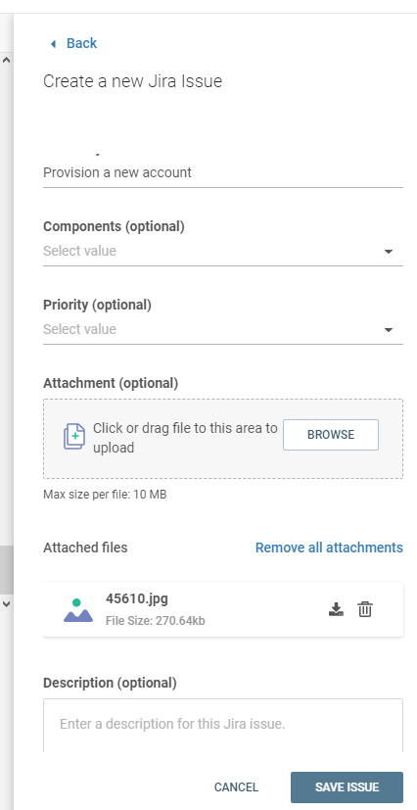Click the Cancel button
417x810 pixels.
(x=236, y=787)
